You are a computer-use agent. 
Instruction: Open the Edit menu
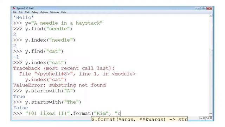pyautogui.click(x=21, y=12)
